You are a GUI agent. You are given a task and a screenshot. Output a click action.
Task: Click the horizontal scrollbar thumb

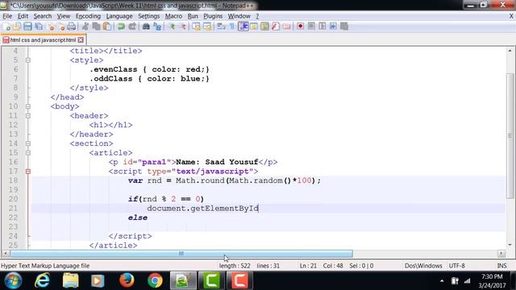coord(181,254)
